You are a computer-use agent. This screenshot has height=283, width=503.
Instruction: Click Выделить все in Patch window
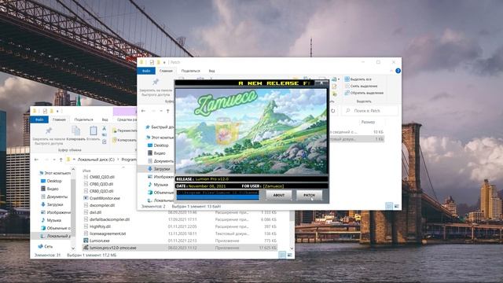[358, 79]
